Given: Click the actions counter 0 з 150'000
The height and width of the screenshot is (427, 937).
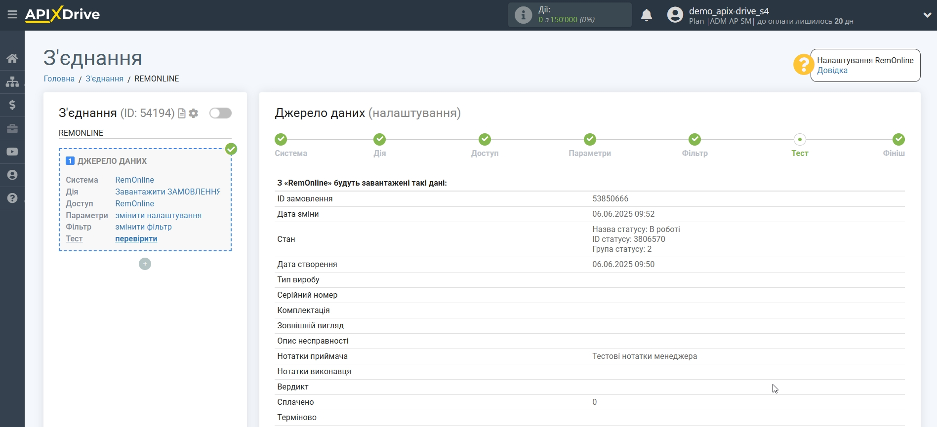Looking at the screenshot, I should pyautogui.click(x=567, y=20).
